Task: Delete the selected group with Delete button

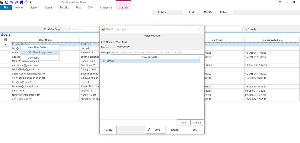Action: coord(197,123)
